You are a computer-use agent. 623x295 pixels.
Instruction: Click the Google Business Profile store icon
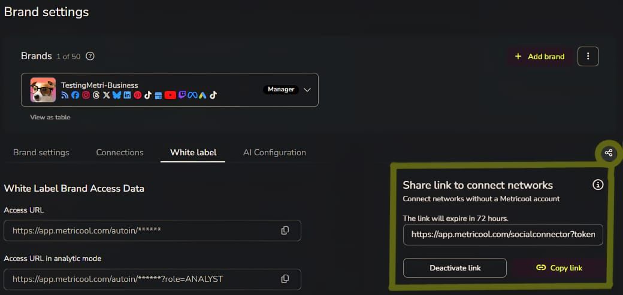click(158, 96)
